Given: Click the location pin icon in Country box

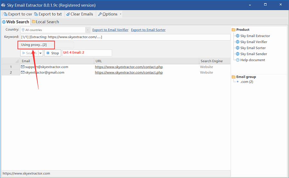Looking at the screenshot, I should click(23, 30).
